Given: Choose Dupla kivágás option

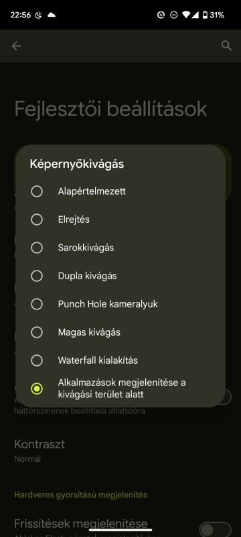Looking at the screenshot, I should [120, 276].
